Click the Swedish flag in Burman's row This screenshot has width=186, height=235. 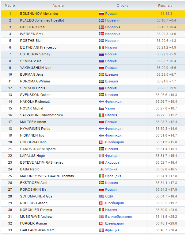click(x=101, y=74)
